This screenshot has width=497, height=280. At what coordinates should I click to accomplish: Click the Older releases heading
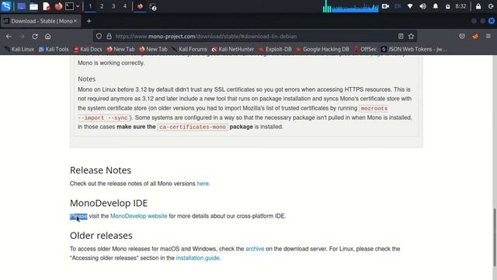(101, 236)
